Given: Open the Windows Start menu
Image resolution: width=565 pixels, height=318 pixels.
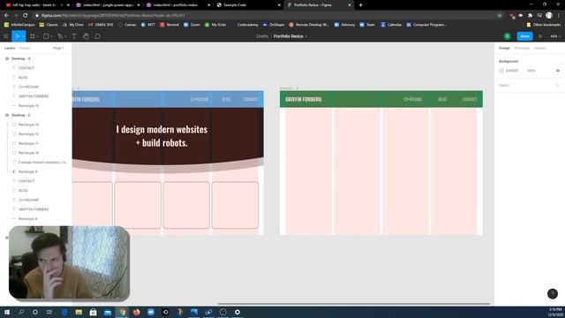Looking at the screenshot, I should coord(7,312).
